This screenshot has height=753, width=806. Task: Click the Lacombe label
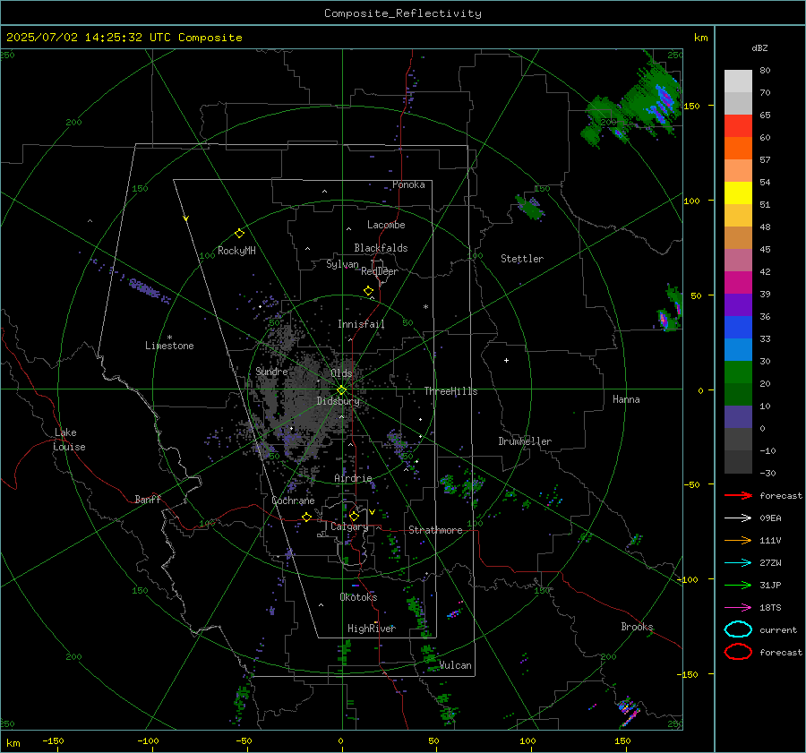386,225
